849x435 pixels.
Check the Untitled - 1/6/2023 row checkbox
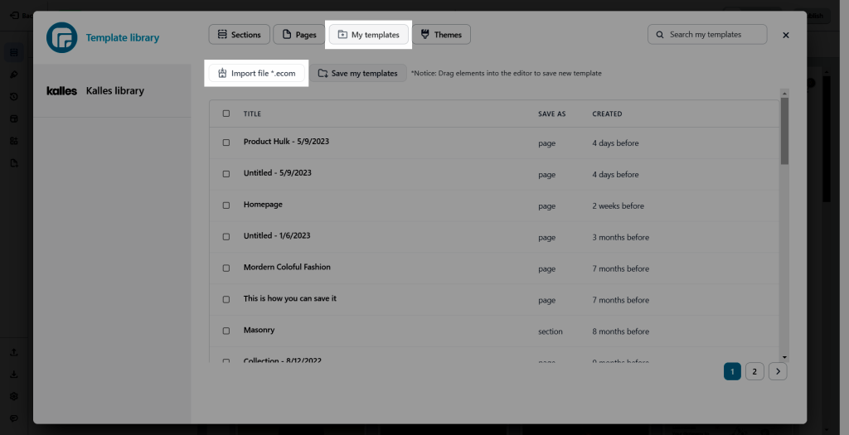tap(226, 237)
